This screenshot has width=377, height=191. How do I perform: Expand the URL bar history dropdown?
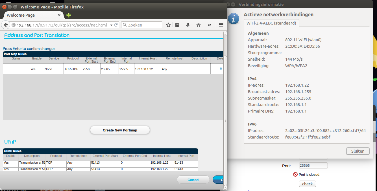point(111,25)
